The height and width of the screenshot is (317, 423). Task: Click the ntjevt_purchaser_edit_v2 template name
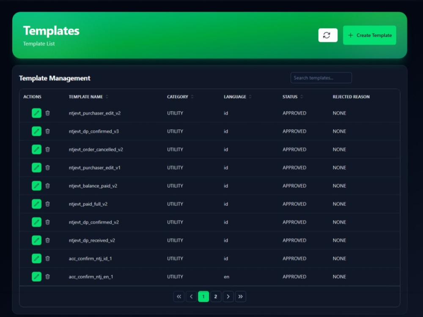tap(95, 113)
